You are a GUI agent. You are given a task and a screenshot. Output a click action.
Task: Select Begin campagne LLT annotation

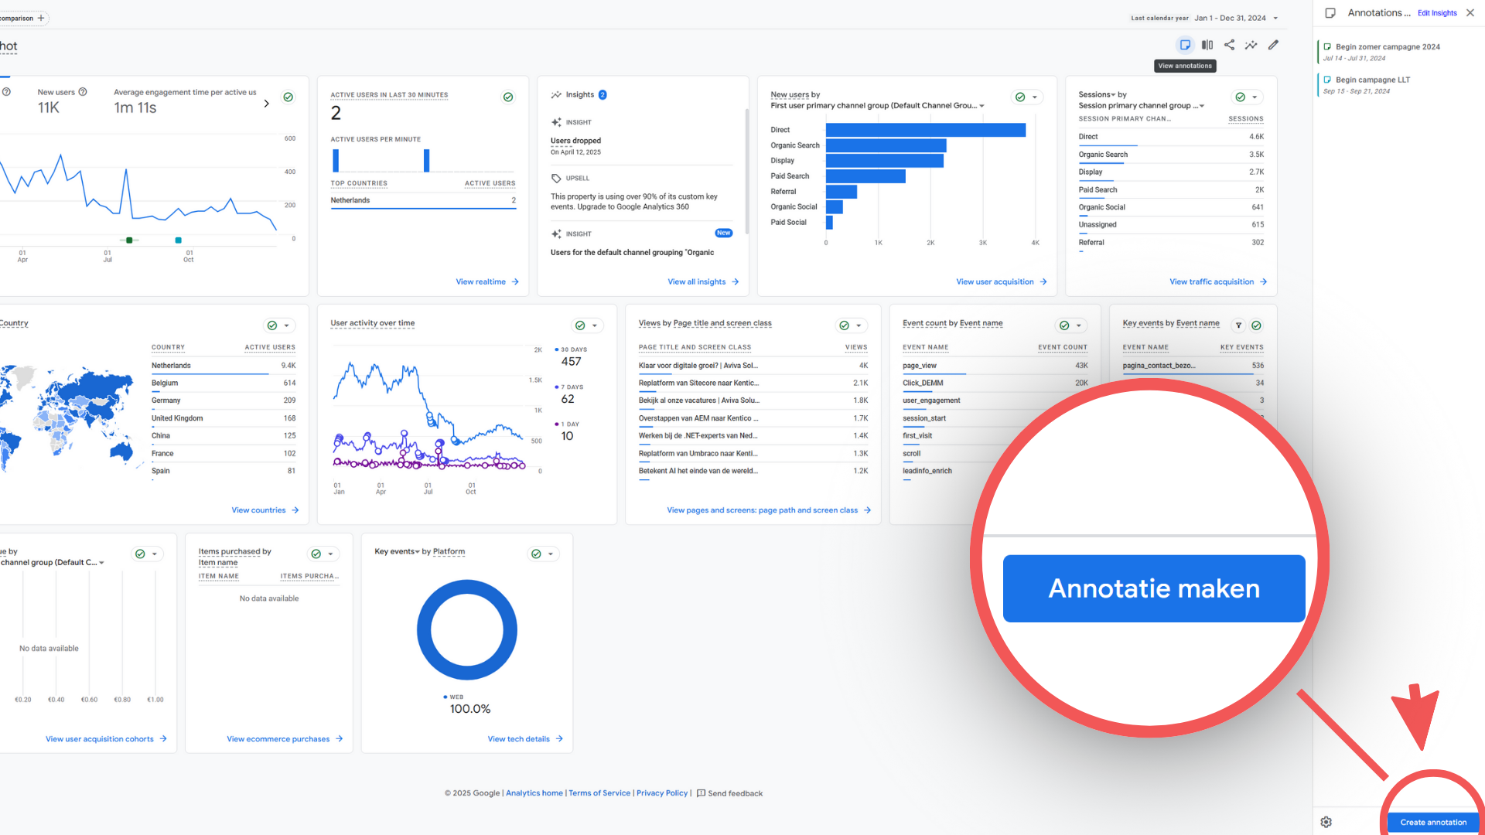pyautogui.click(x=1372, y=80)
